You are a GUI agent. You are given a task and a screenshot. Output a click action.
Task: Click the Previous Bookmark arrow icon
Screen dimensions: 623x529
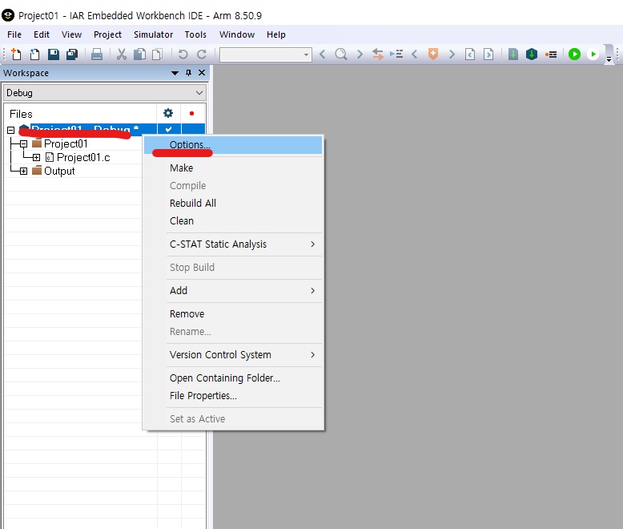415,54
